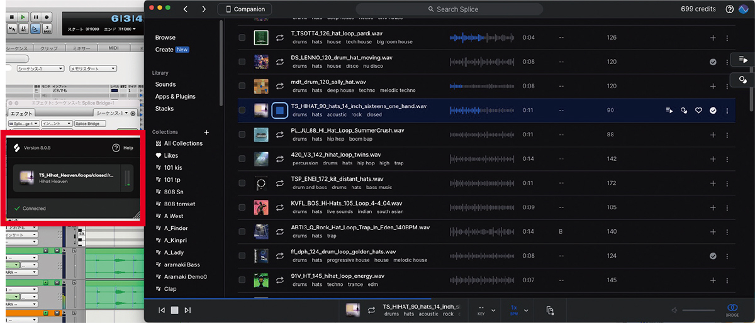
Task: Click downloaded checkmark on DS_LENNO_120 row
Action: [x=713, y=62]
